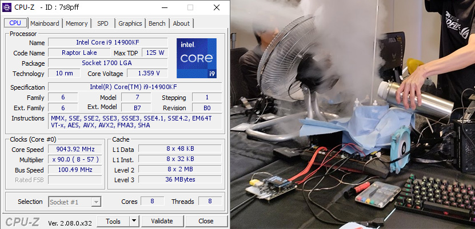Click the L1 Inst. value 8 x 32 KB
The width and height of the screenshot is (475, 229).
(x=180, y=159)
